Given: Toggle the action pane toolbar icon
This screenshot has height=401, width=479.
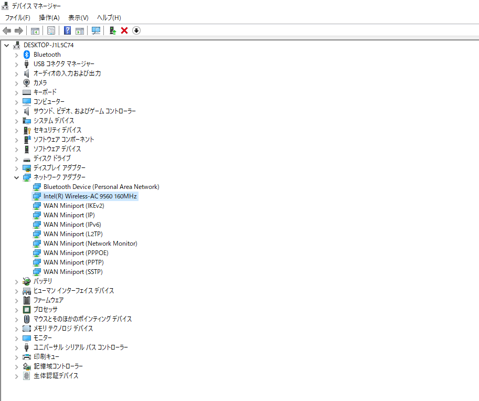Looking at the screenshot, I should click(x=80, y=30).
